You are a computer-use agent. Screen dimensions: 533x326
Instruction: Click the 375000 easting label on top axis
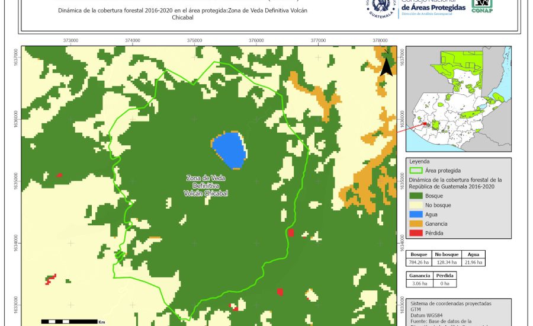pos(194,40)
